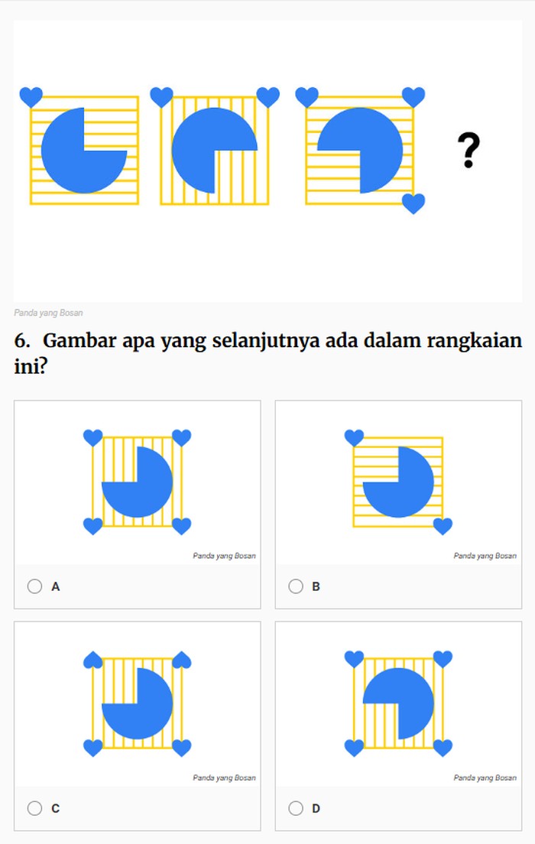Open option D's picture thumbnail
The height and width of the screenshot is (844, 535).
(398, 703)
